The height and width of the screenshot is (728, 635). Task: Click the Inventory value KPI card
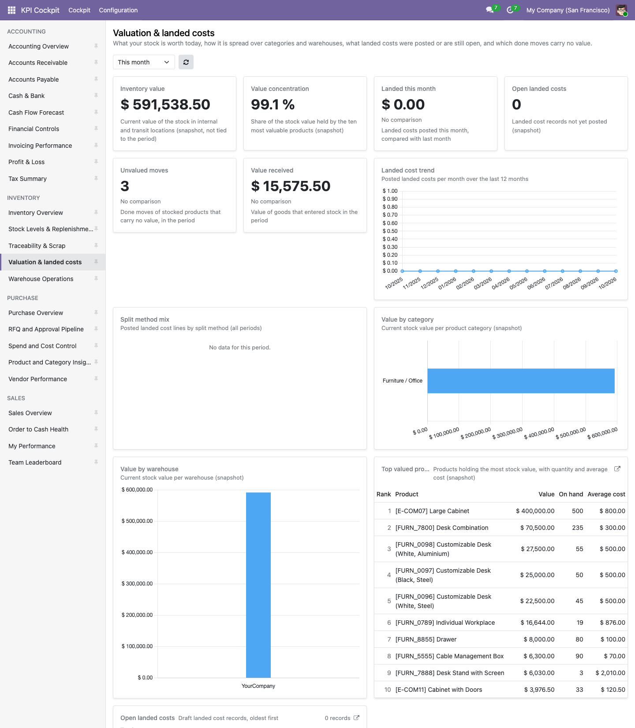coord(175,114)
